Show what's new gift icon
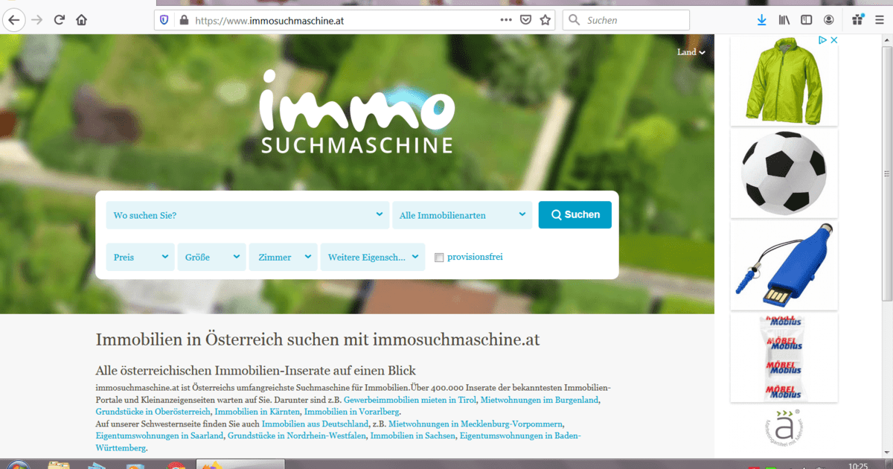 point(858,20)
